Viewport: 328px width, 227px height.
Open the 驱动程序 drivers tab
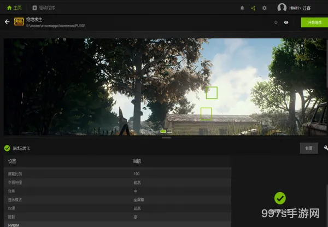(44, 8)
